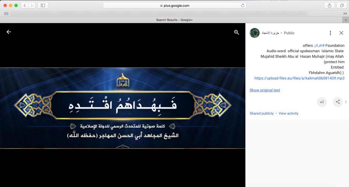The image size is (349, 187).
Task: Select the Search Results - Google+ tab
Action: coord(174,20)
